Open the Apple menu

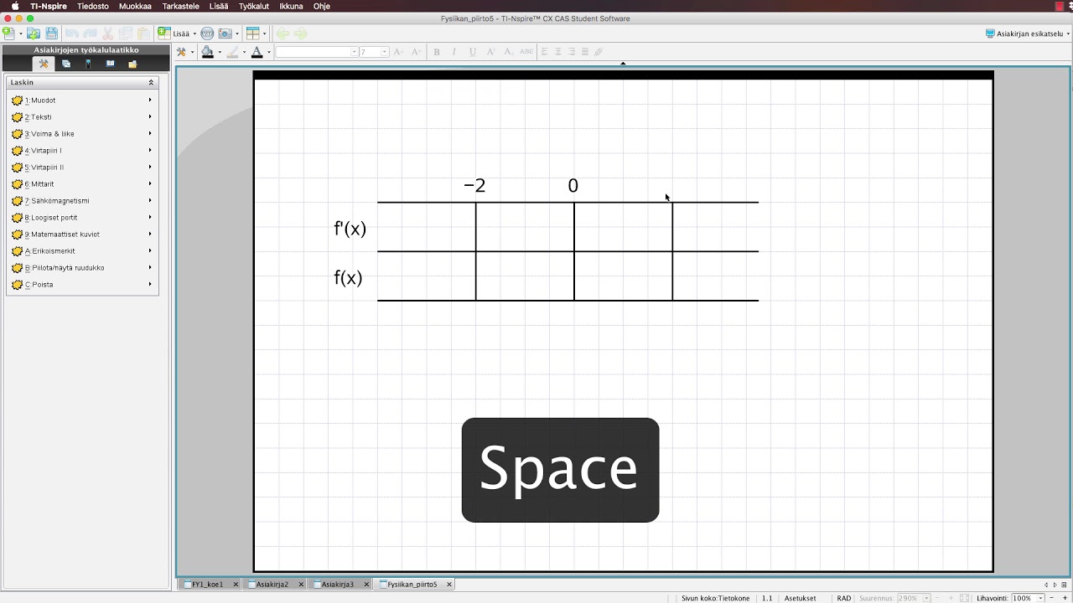coord(14,6)
